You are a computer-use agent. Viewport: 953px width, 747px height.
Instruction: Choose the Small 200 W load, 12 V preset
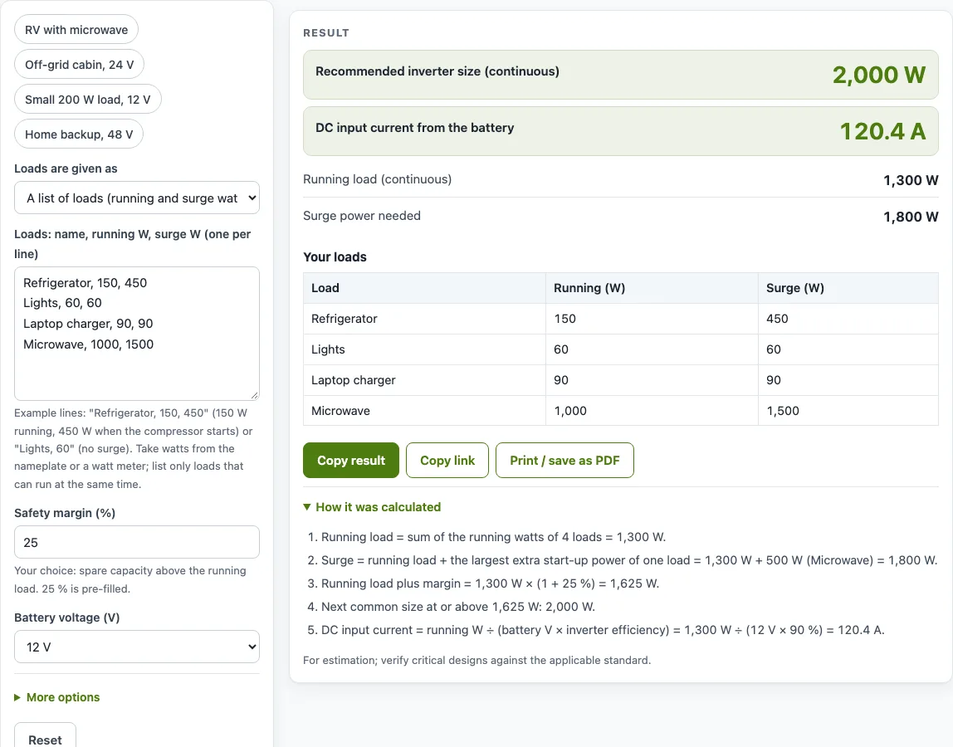coord(87,99)
